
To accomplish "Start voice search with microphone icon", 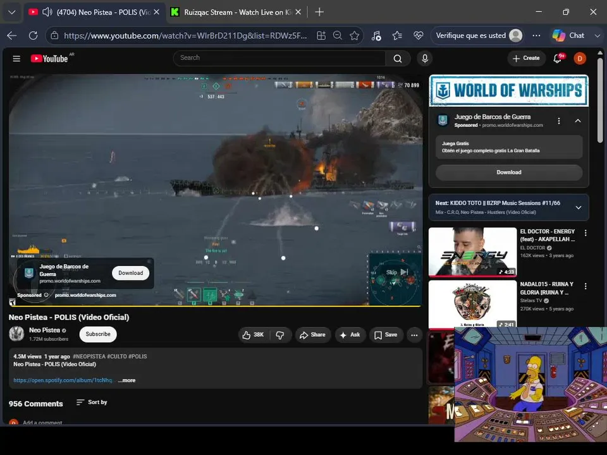I will (425, 58).
